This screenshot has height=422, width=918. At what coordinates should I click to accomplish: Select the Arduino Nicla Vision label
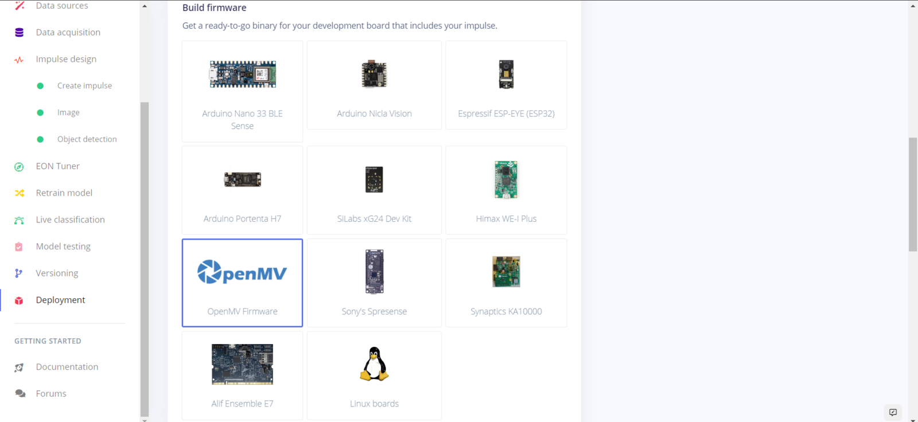(x=374, y=114)
